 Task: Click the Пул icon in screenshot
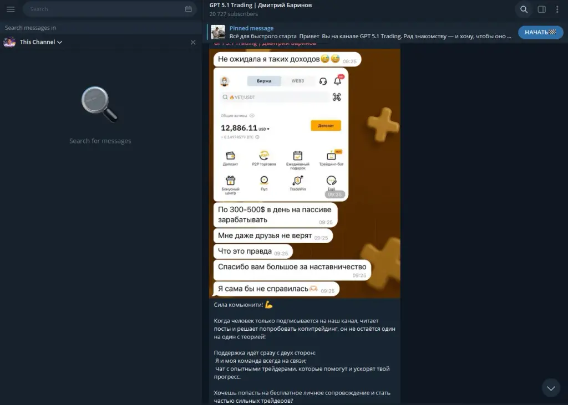(x=264, y=180)
